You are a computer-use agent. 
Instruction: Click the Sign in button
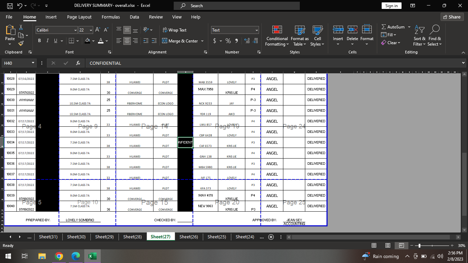(x=391, y=5)
